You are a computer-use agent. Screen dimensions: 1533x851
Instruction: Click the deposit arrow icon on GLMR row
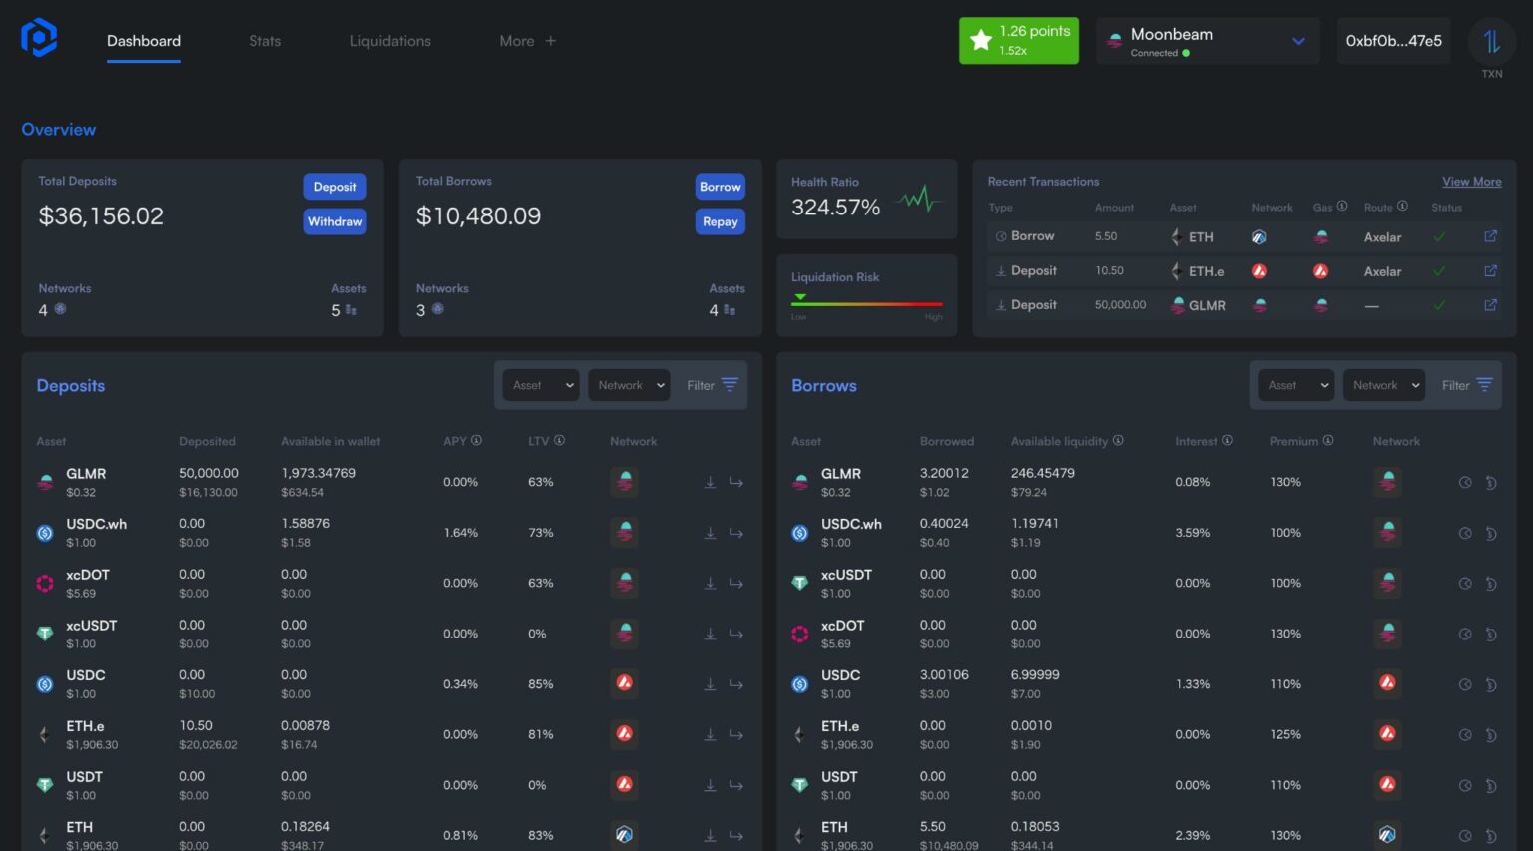[710, 482]
